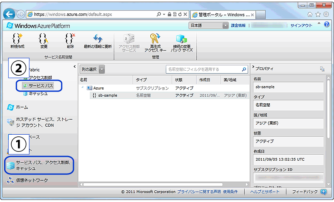Click フィードバック link
The image size is (334, 202).
click(305, 192)
